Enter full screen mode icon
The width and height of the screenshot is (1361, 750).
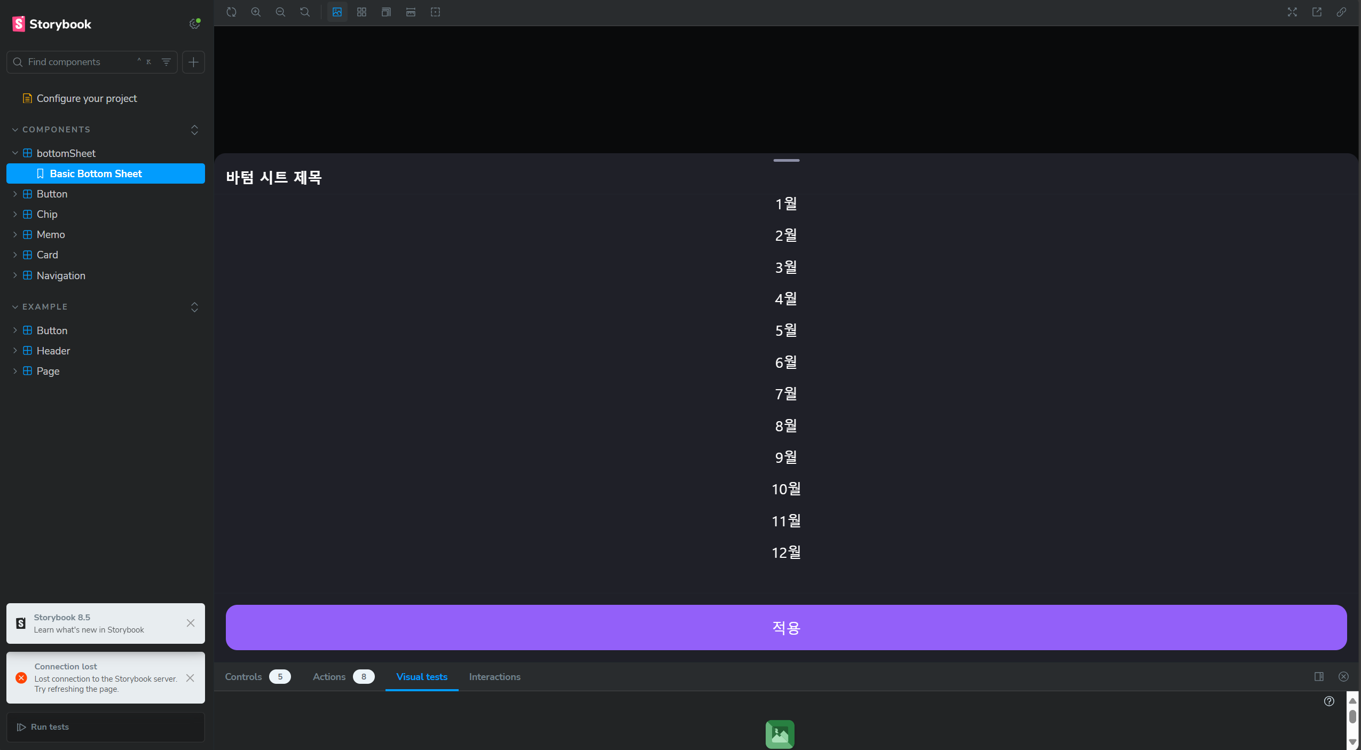1292,12
